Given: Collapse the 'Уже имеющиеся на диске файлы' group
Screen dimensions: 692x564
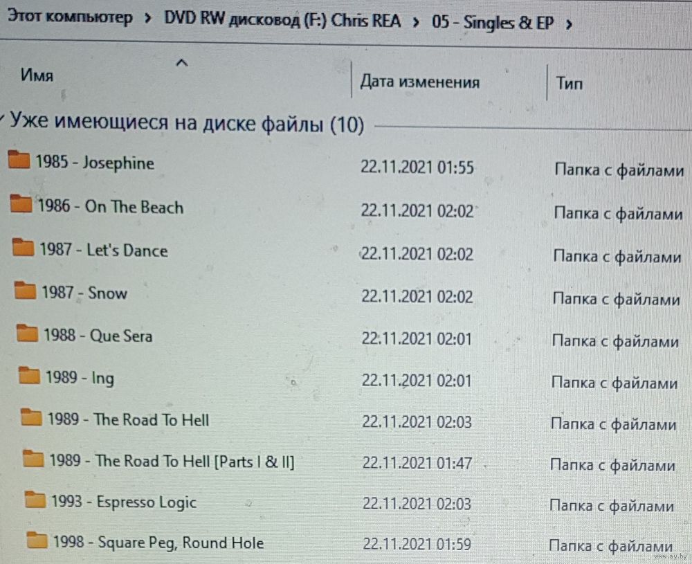Looking at the screenshot, I should [2, 118].
